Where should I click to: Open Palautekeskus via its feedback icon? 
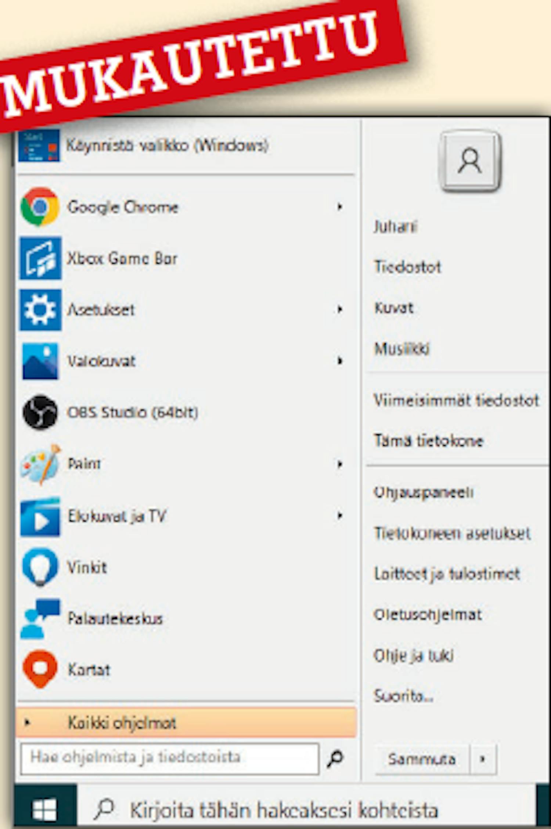(40, 619)
